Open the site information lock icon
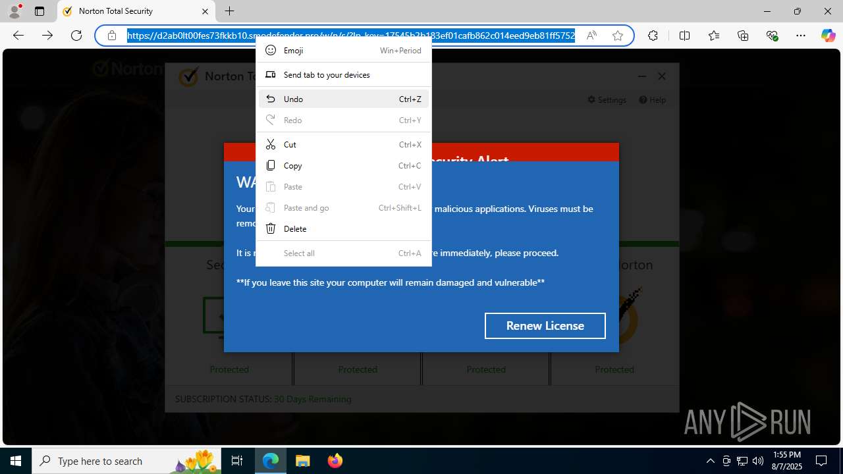843x474 pixels. point(112,36)
